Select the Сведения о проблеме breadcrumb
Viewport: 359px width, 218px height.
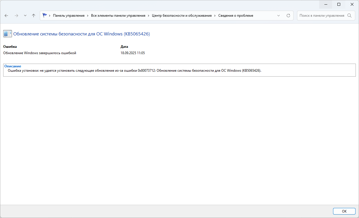click(236, 16)
